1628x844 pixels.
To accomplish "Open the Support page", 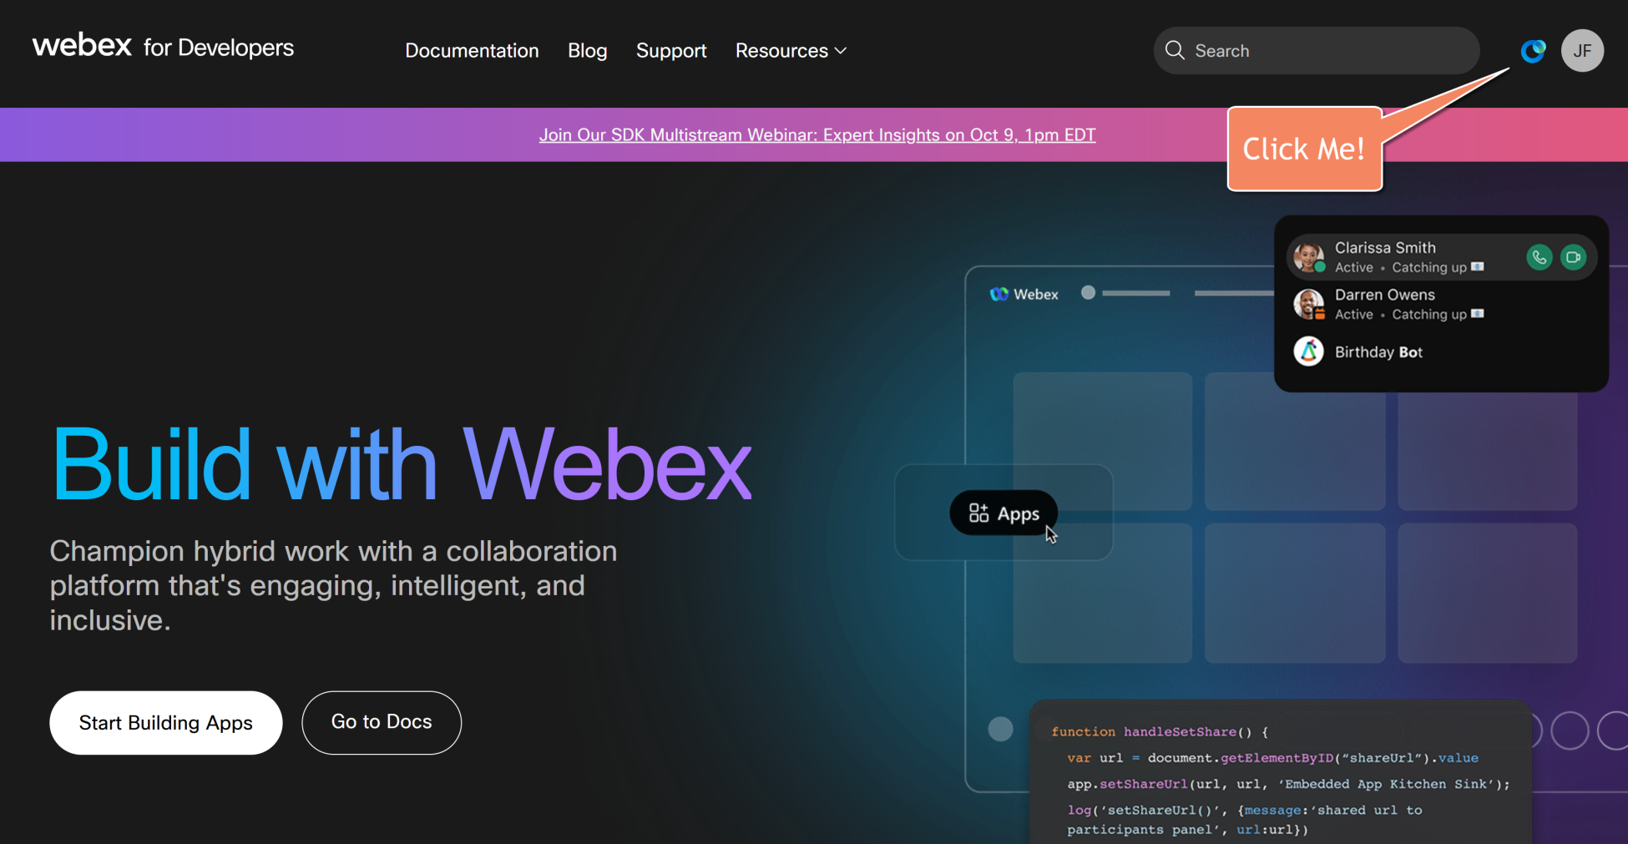I will (671, 51).
